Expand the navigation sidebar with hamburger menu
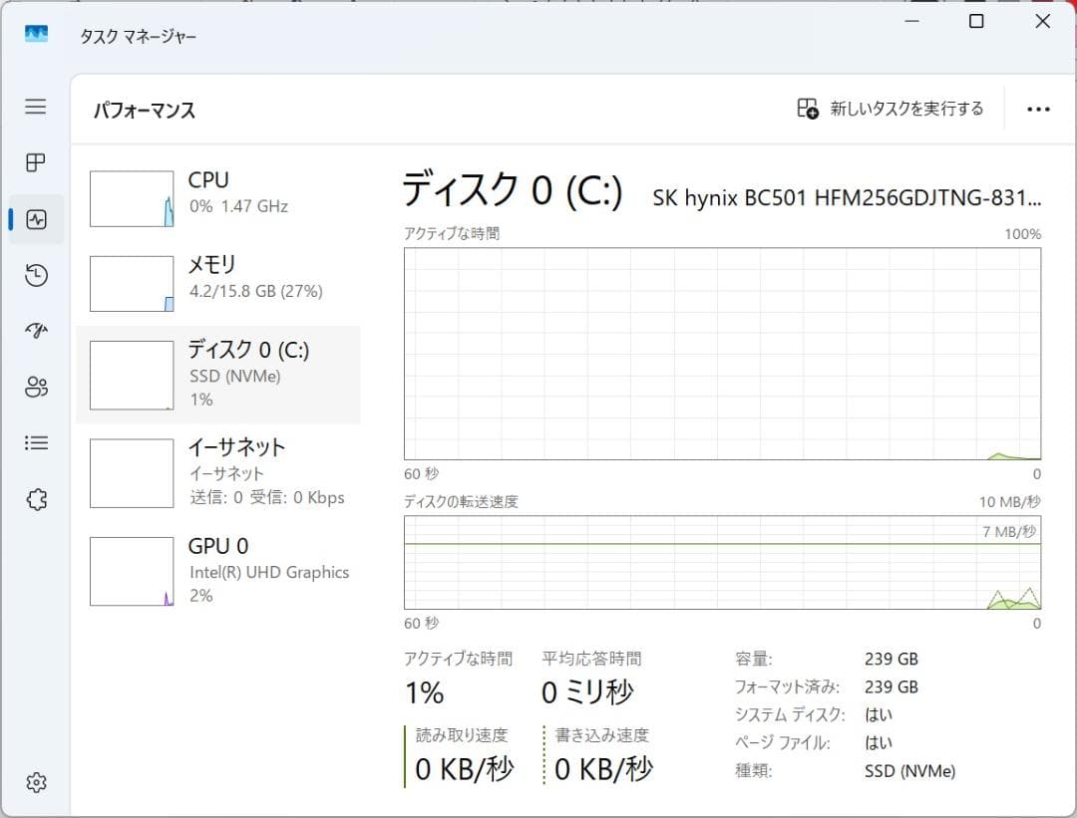The width and height of the screenshot is (1077, 818). tap(36, 108)
